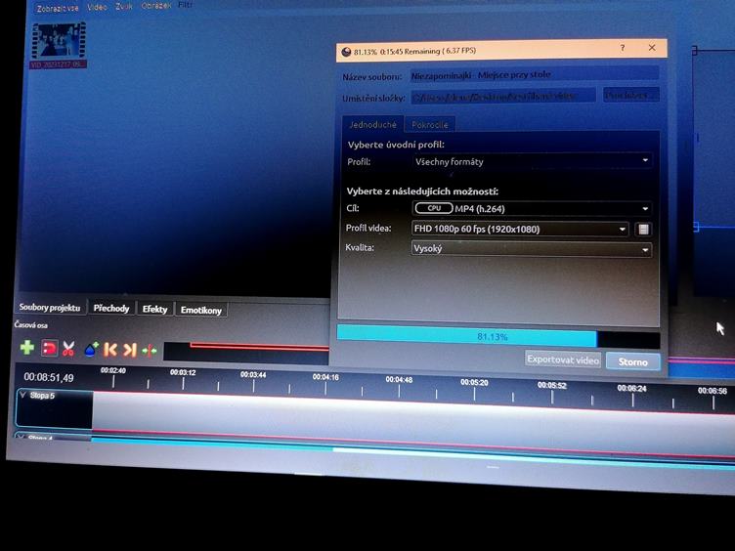Click the 00:04:16 mark on the timeline ruler
The width and height of the screenshot is (735, 551).
(x=325, y=377)
